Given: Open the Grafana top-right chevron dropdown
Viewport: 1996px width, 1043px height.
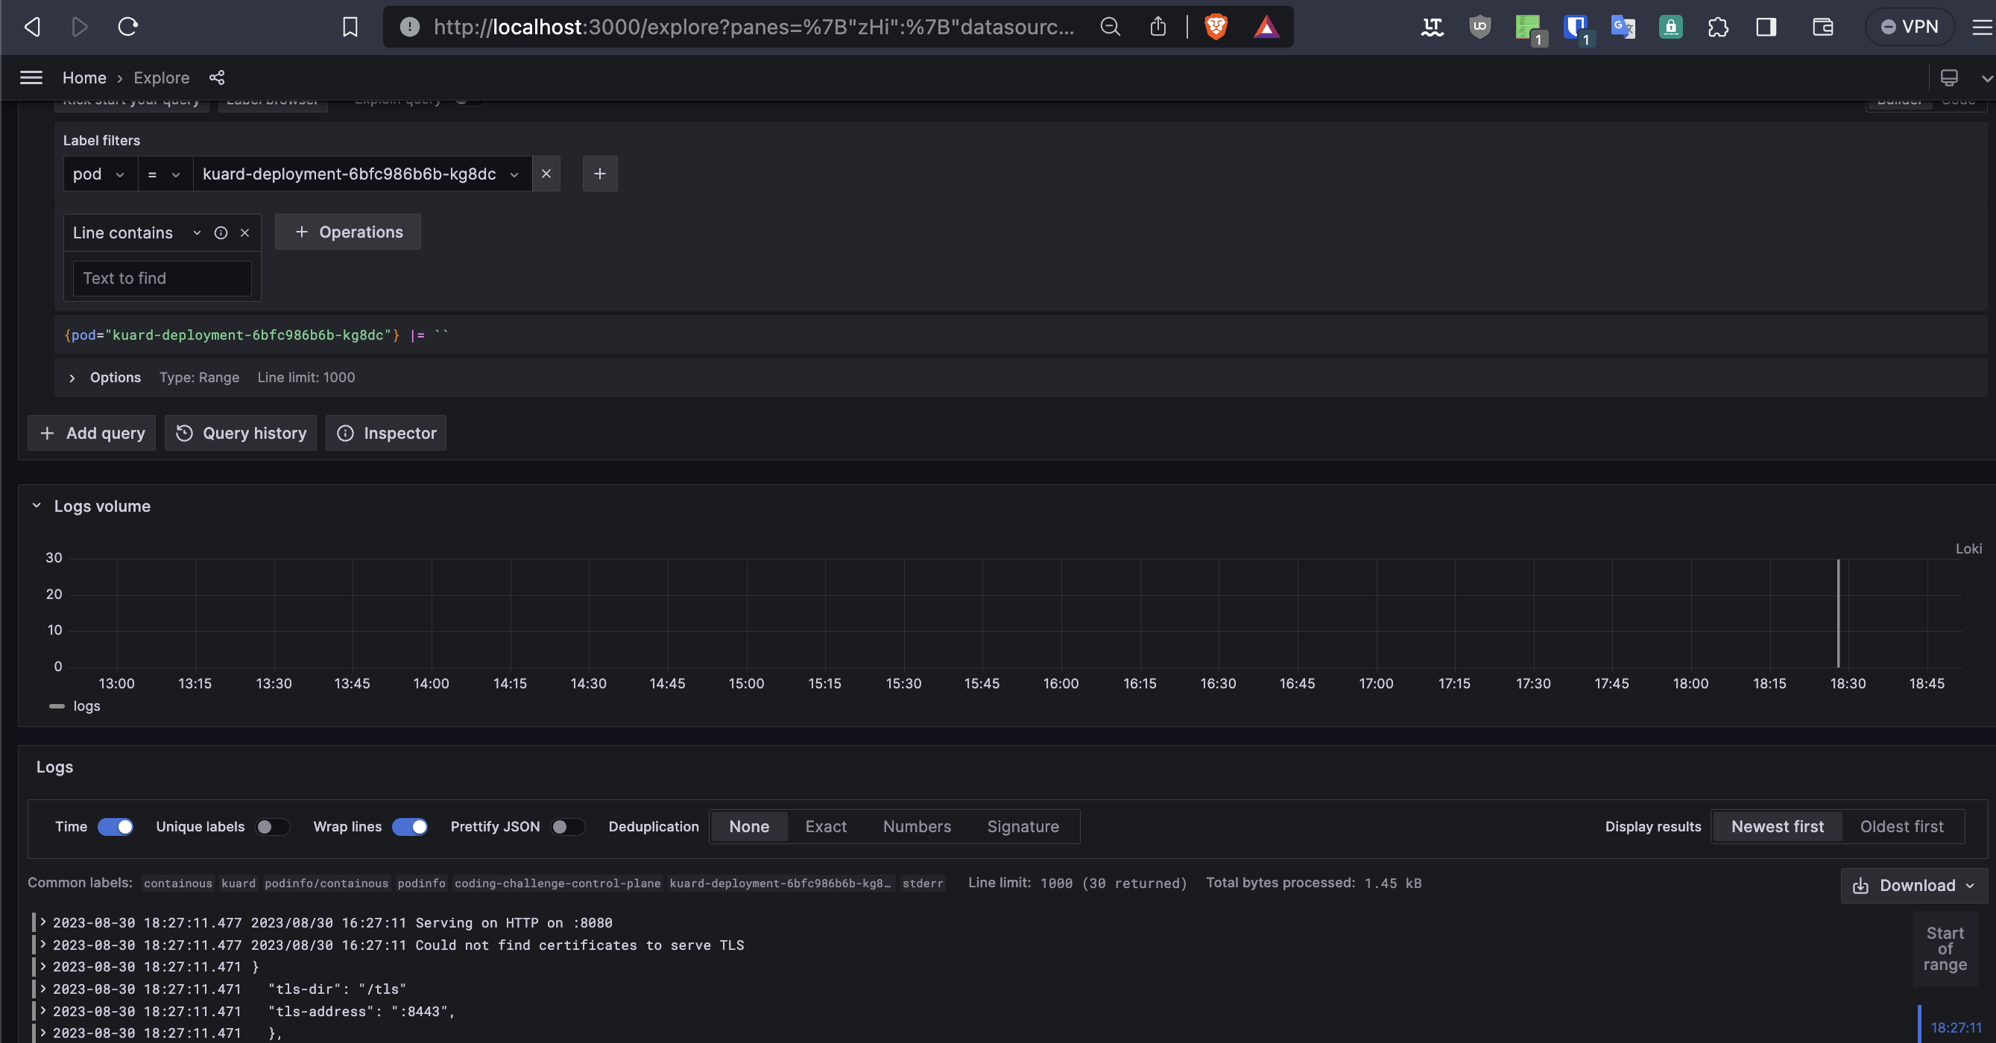Looking at the screenshot, I should coord(1987,77).
